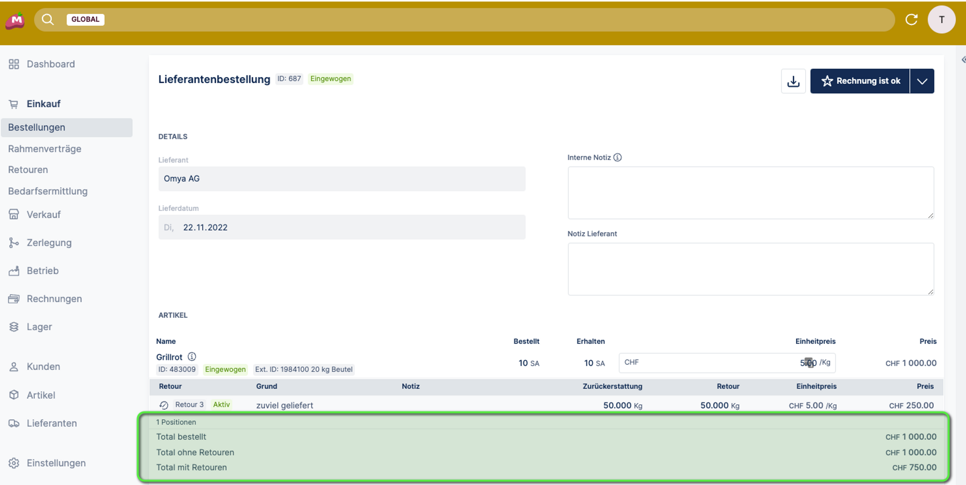Expand the Einkauf sidebar section

pos(43,104)
